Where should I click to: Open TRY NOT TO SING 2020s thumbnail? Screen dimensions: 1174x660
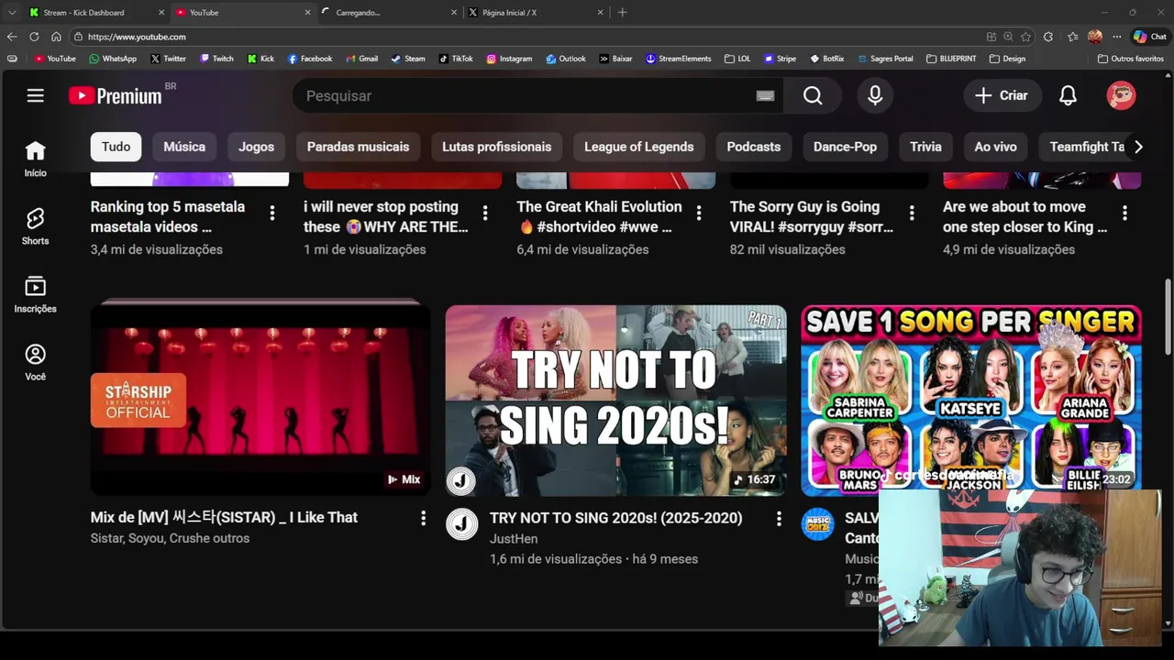point(616,401)
